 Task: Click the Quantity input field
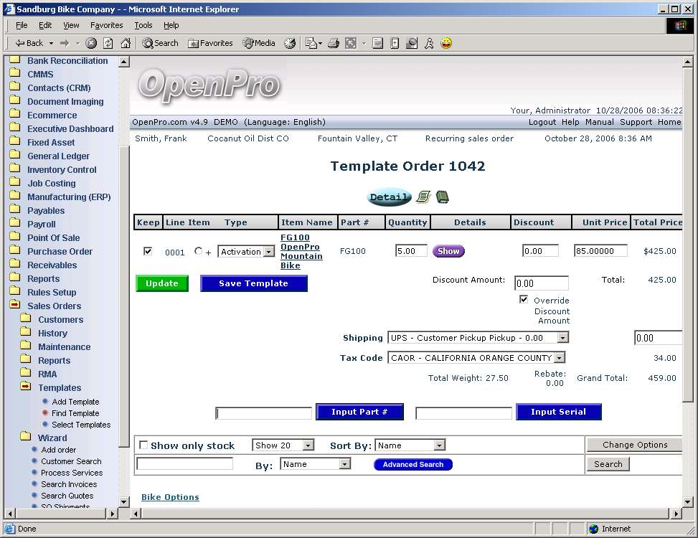click(x=411, y=251)
